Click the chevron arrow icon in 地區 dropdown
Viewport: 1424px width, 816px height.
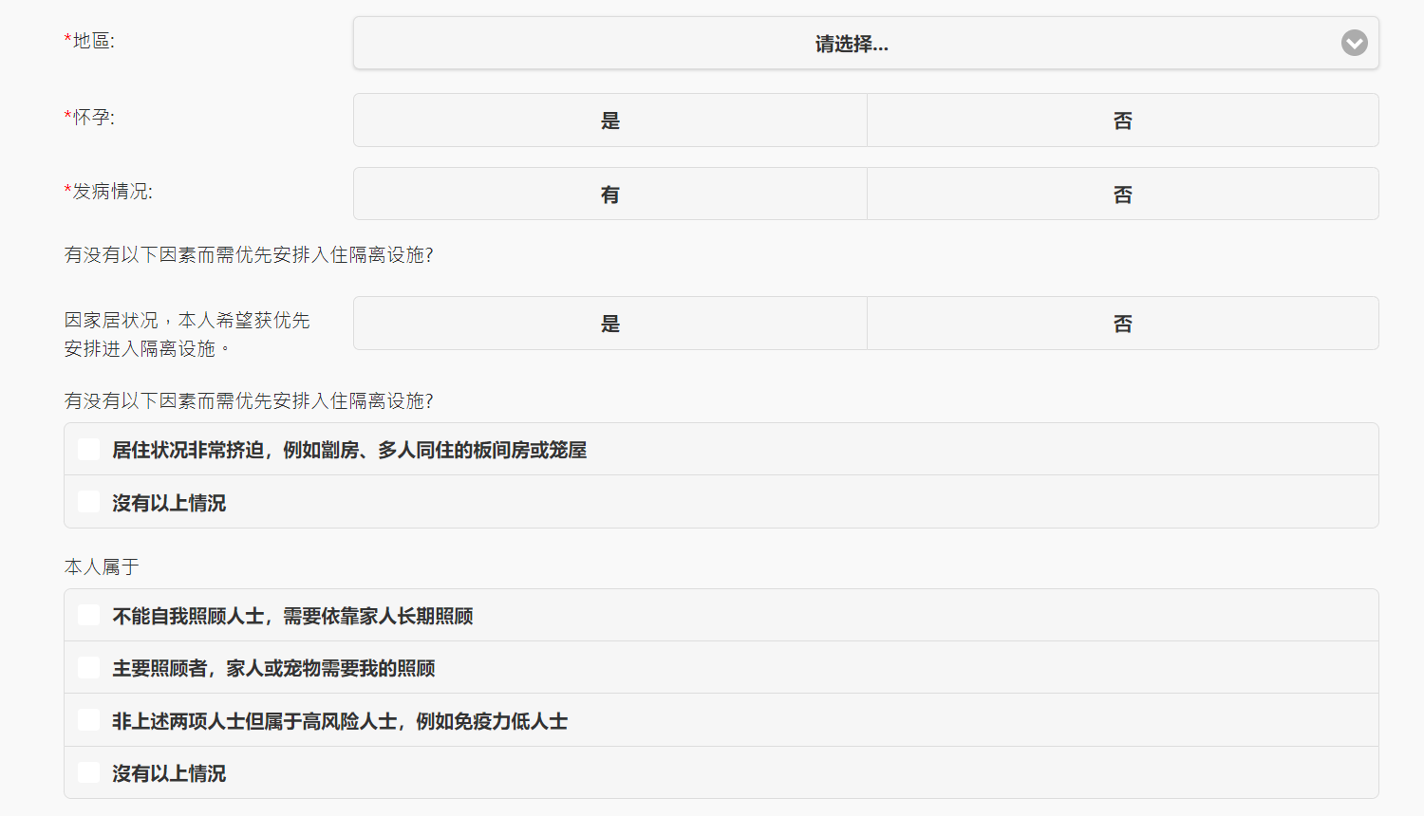tap(1354, 43)
